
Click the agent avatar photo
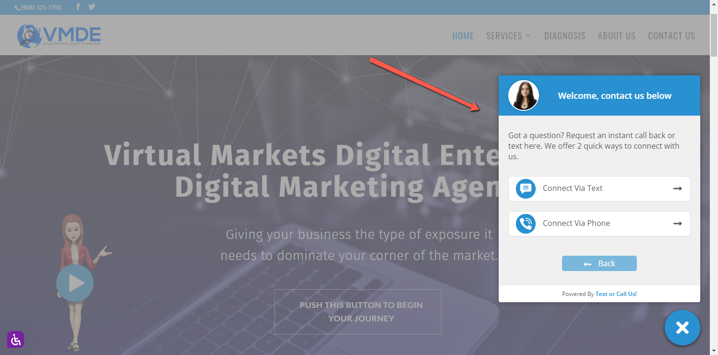coord(523,95)
